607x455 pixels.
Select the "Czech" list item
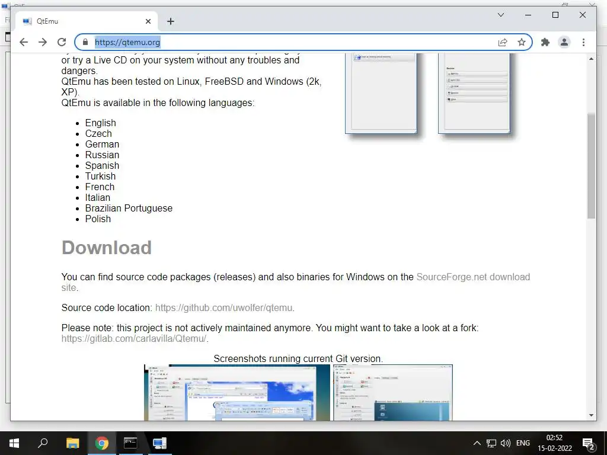(x=98, y=133)
